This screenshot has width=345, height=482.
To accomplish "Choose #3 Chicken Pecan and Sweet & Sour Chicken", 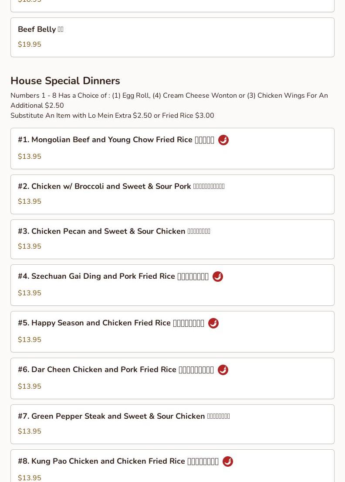I will (x=172, y=239).
